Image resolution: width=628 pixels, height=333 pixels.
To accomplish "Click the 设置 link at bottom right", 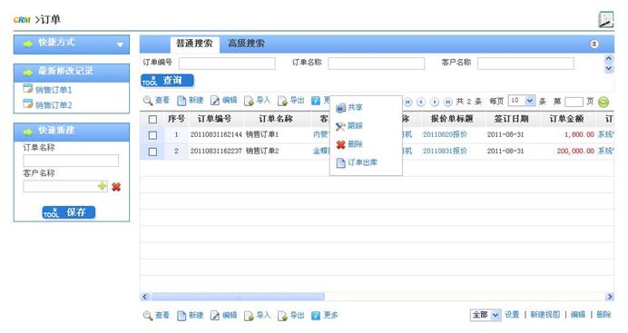I will 512,315.
